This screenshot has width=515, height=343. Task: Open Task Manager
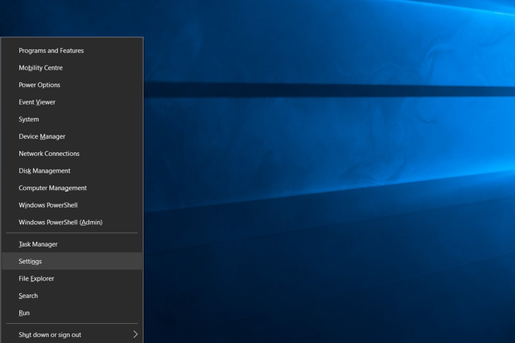point(72,244)
